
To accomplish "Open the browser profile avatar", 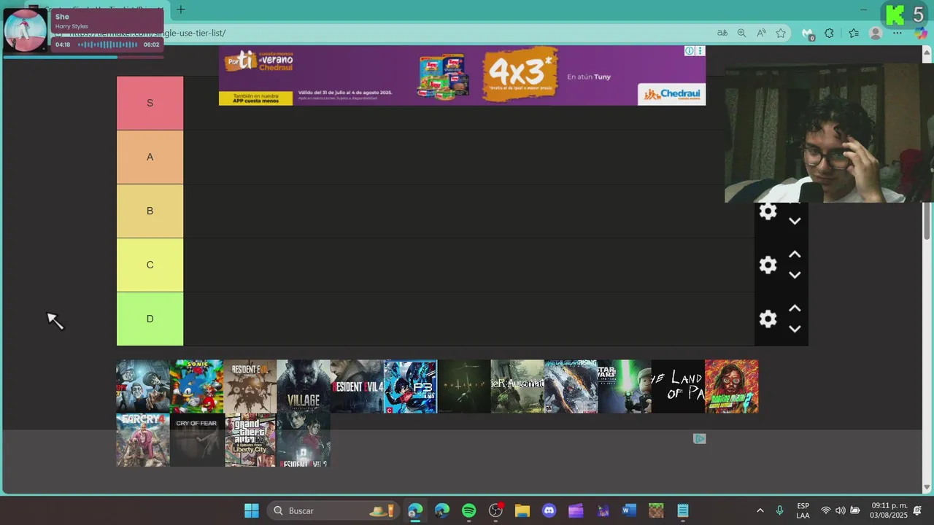I will pos(876,33).
